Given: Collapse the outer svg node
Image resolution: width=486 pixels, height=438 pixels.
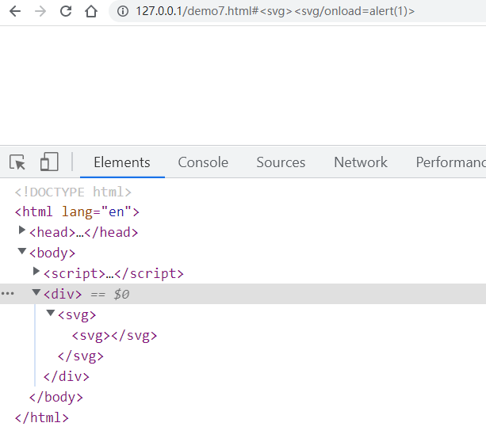Looking at the screenshot, I should click(51, 314).
